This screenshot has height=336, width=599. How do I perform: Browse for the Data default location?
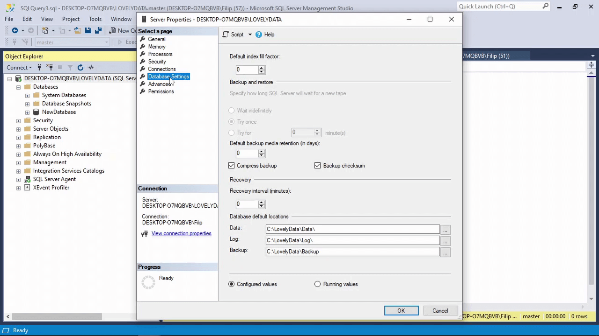pos(445,230)
